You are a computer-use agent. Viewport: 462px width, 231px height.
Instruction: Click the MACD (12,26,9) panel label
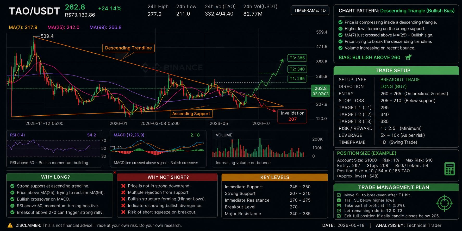(x=129, y=135)
